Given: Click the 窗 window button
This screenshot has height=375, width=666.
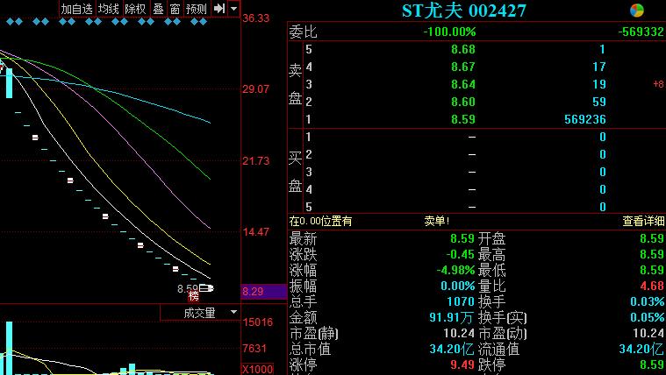Looking at the screenshot, I should point(175,9).
